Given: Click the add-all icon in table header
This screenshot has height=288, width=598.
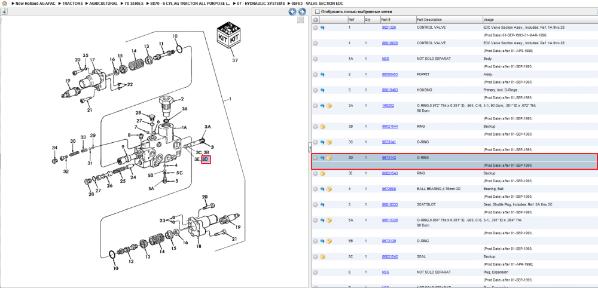Looking at the screenshot, I should click(316, 20).
